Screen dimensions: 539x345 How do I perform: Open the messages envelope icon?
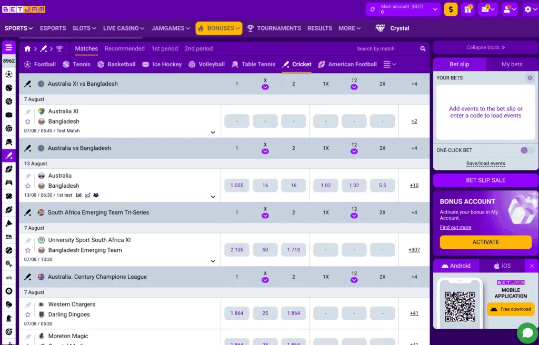488,9
